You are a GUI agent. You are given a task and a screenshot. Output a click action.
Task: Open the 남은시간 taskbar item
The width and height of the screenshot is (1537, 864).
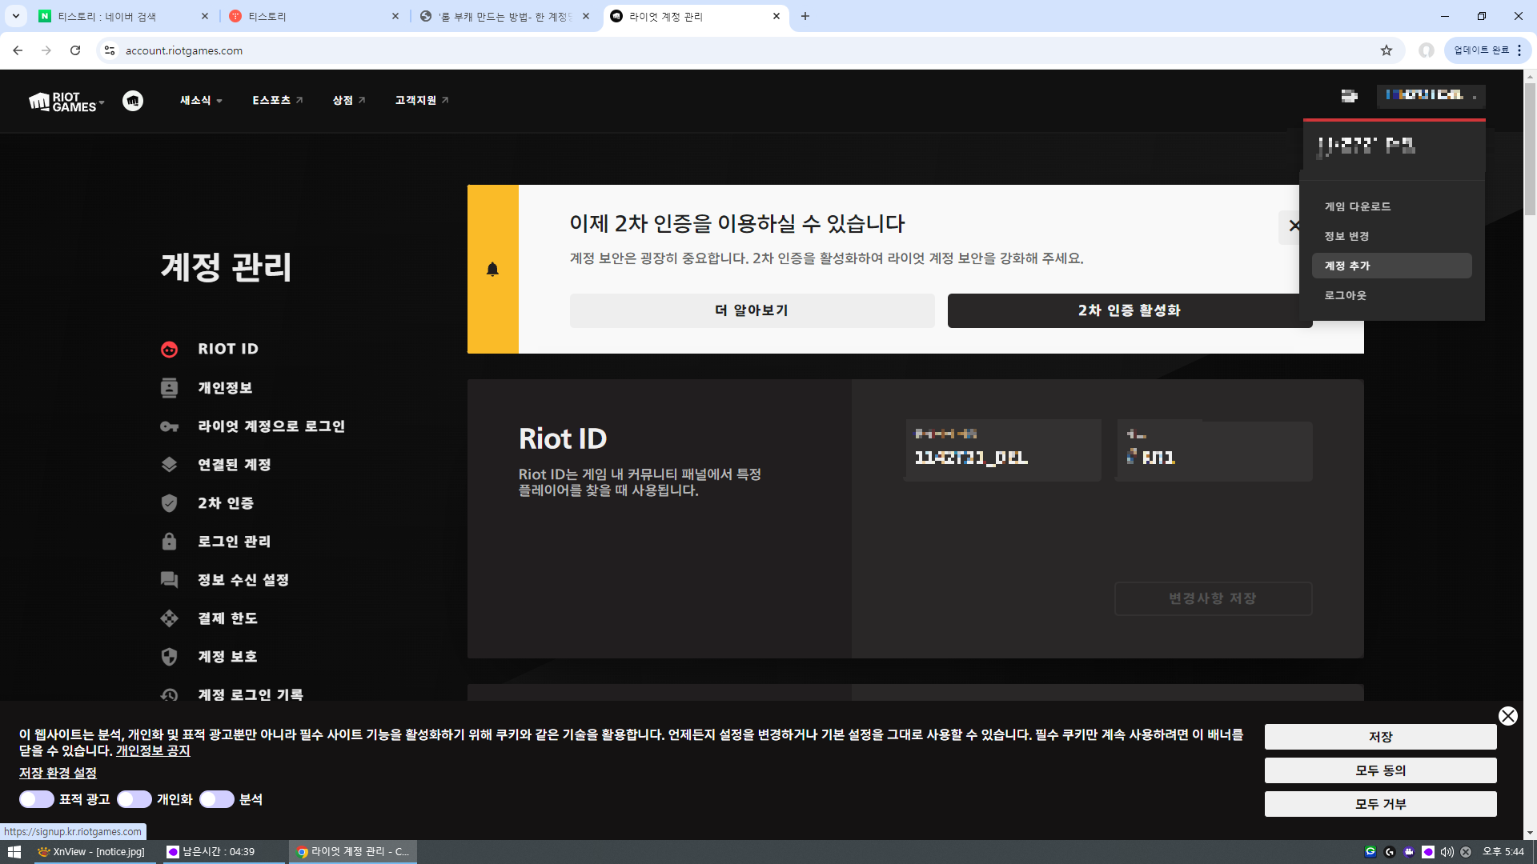point(223,852)
